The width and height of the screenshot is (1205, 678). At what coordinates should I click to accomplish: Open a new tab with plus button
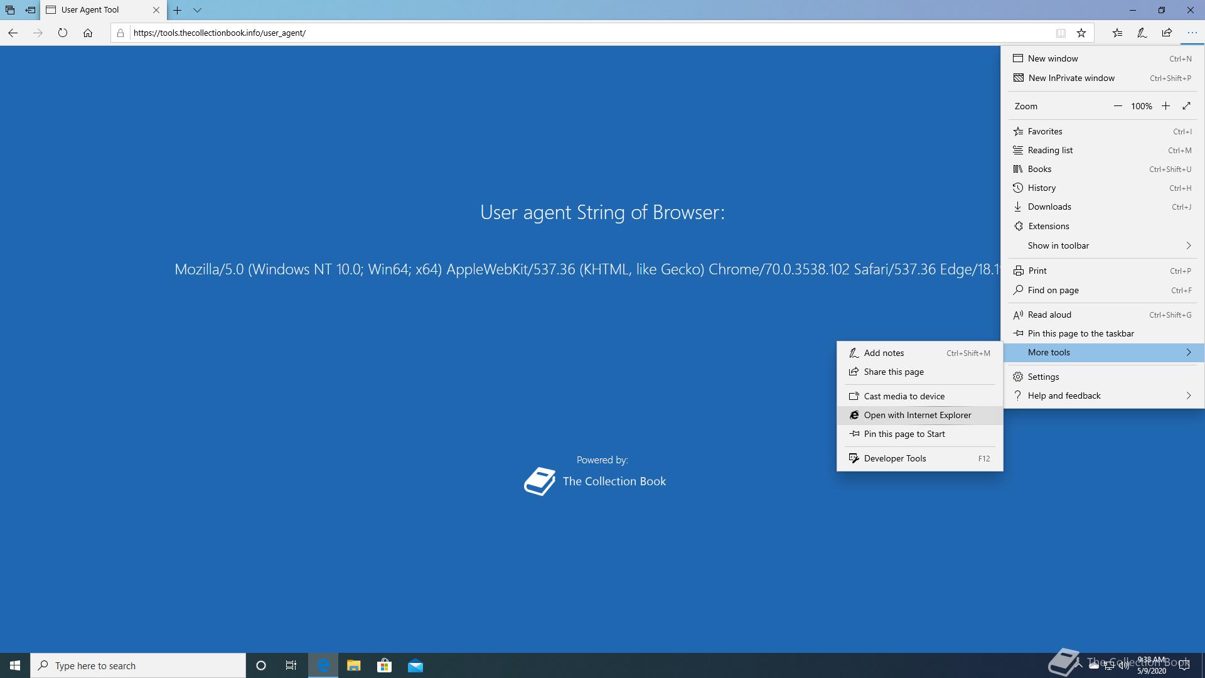[x=178, y=10]
